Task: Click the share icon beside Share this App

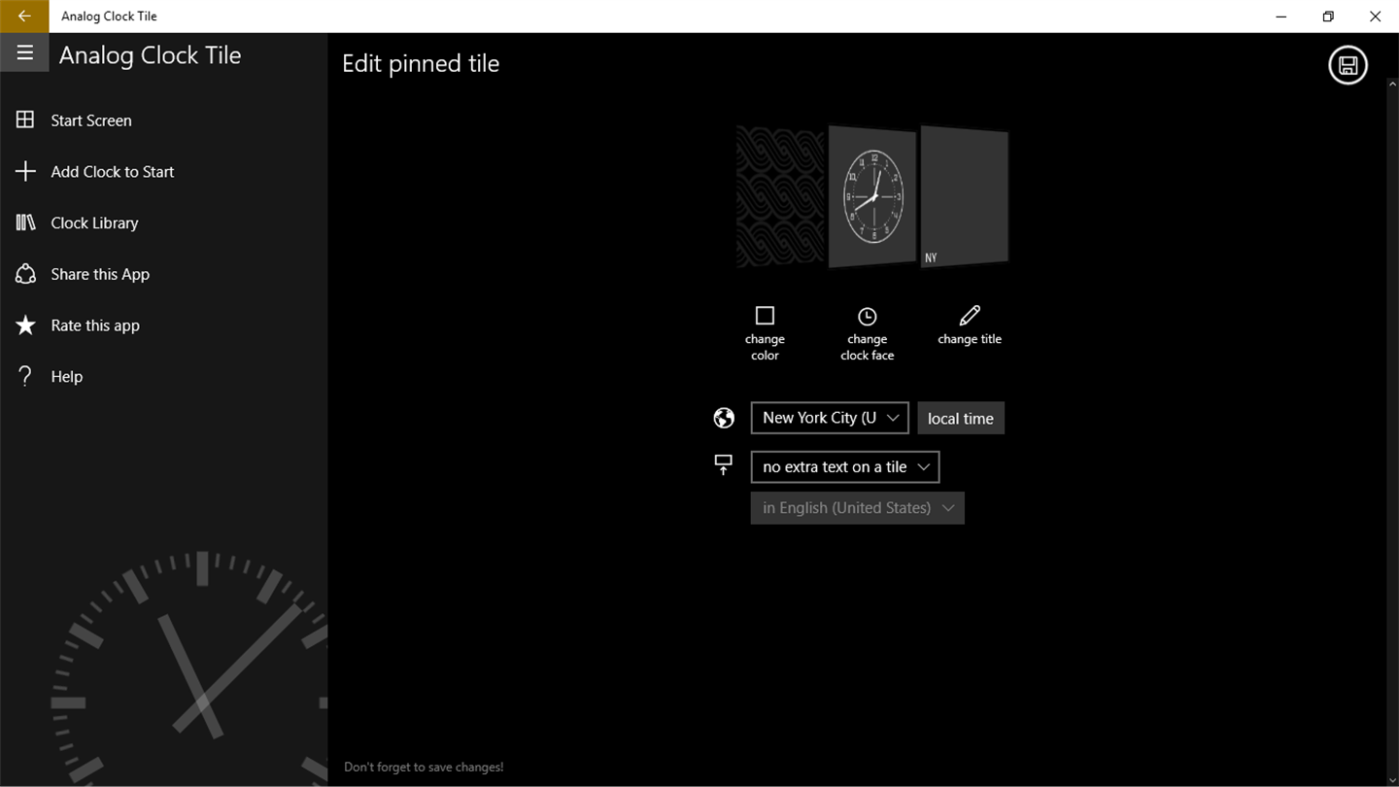Action: (x=25, y=274)
